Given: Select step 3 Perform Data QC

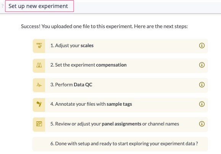Looking at the screenshot, I should point(120,85).
